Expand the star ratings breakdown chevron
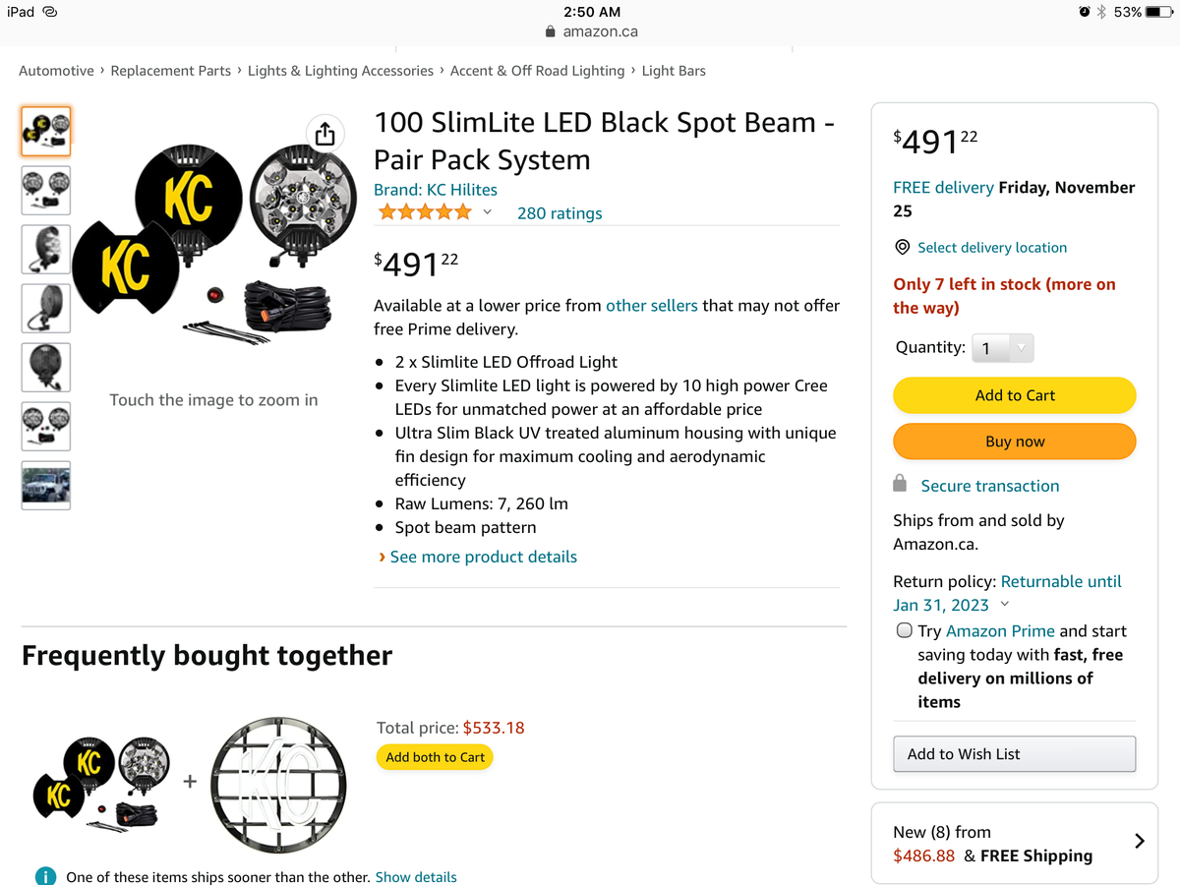This screenshot has height=885, width=1180. (x=487, y=212)
